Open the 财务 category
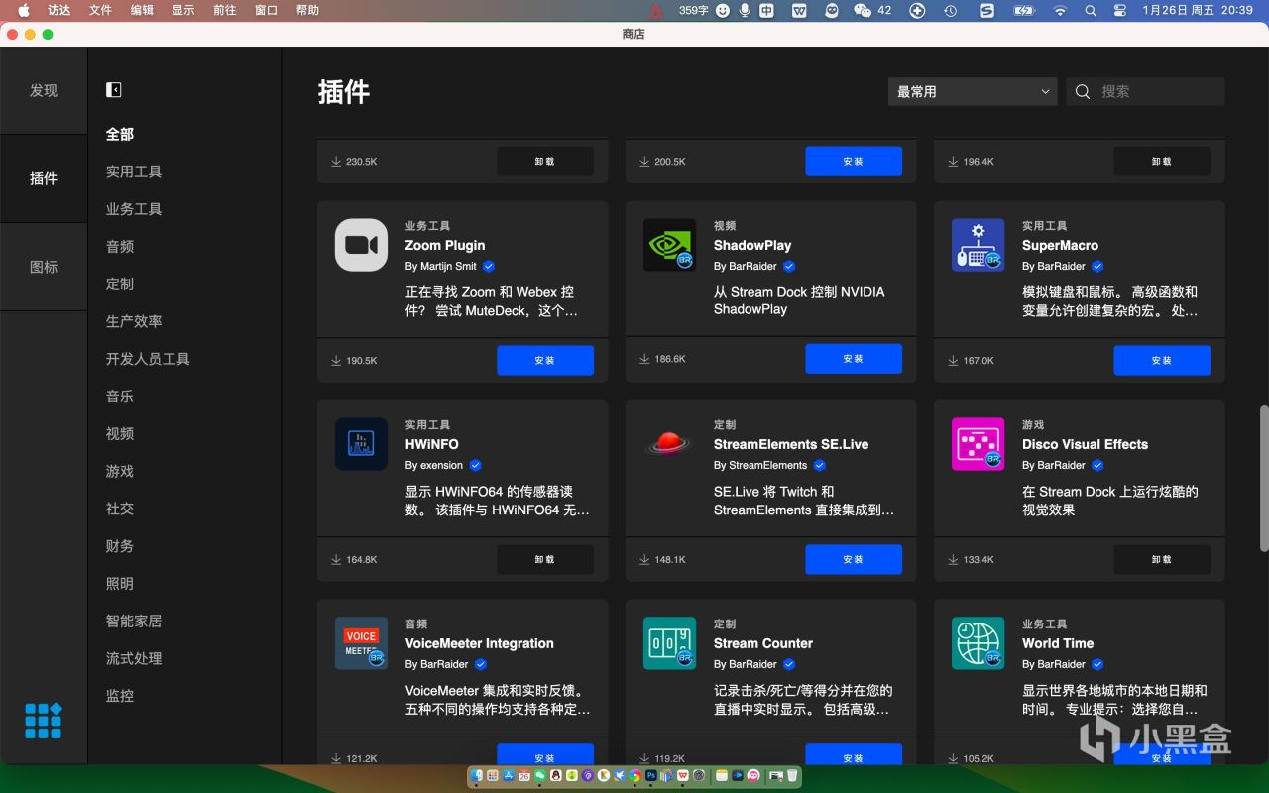 tap(120, 546)
